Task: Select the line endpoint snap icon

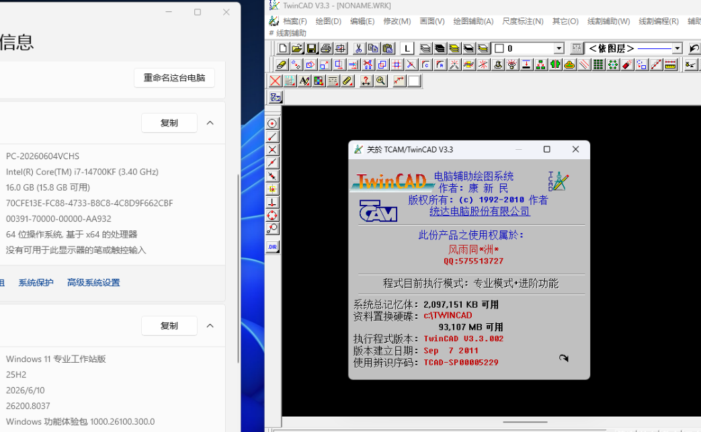Action: (x=272, y=136)
